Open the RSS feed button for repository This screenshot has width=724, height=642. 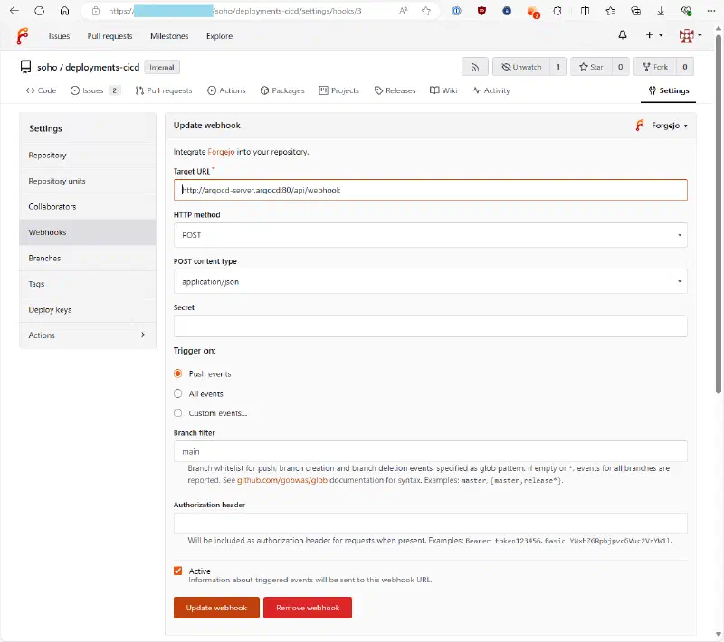tap(474, 67)
